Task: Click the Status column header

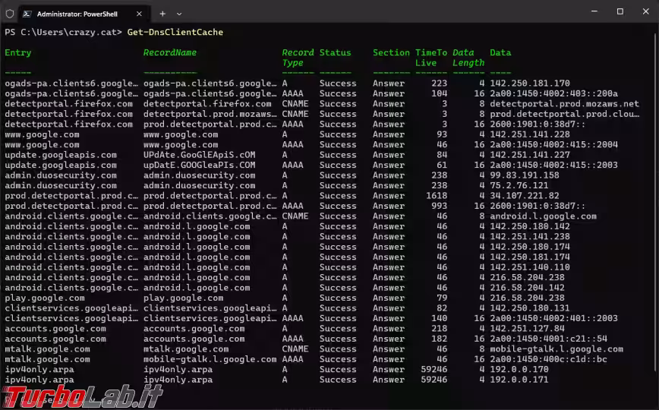Action: 335,52
